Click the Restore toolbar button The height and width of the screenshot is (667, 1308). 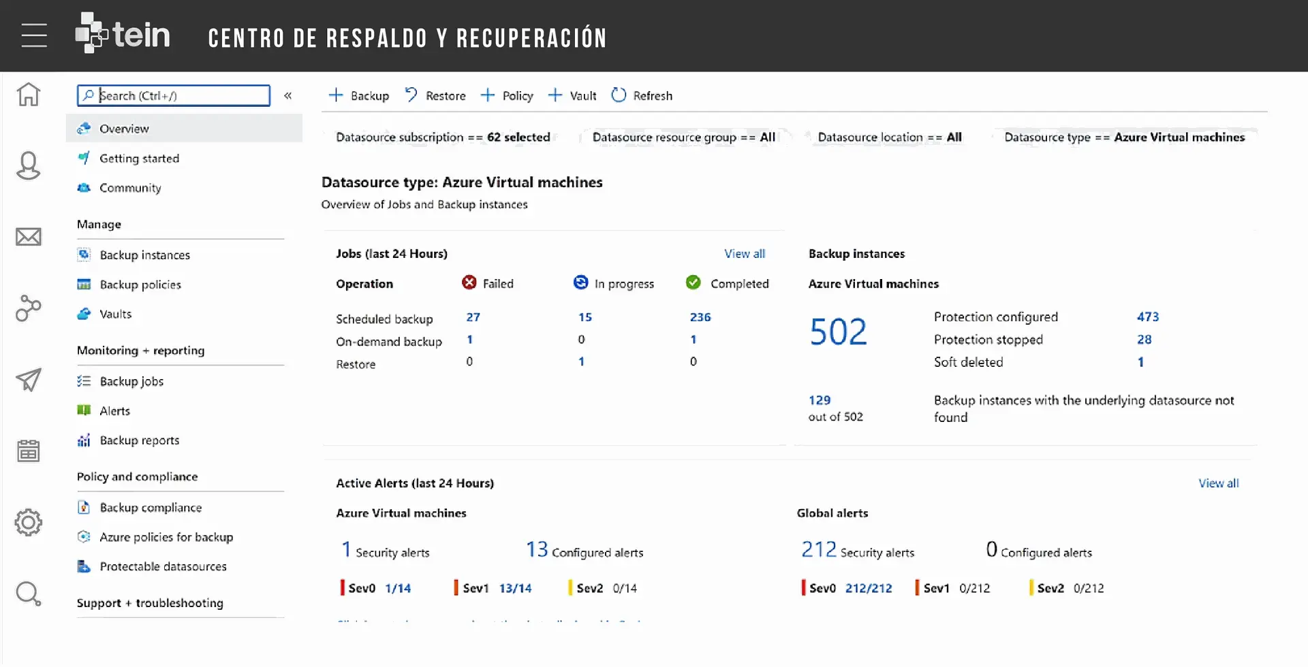(435, 96)
